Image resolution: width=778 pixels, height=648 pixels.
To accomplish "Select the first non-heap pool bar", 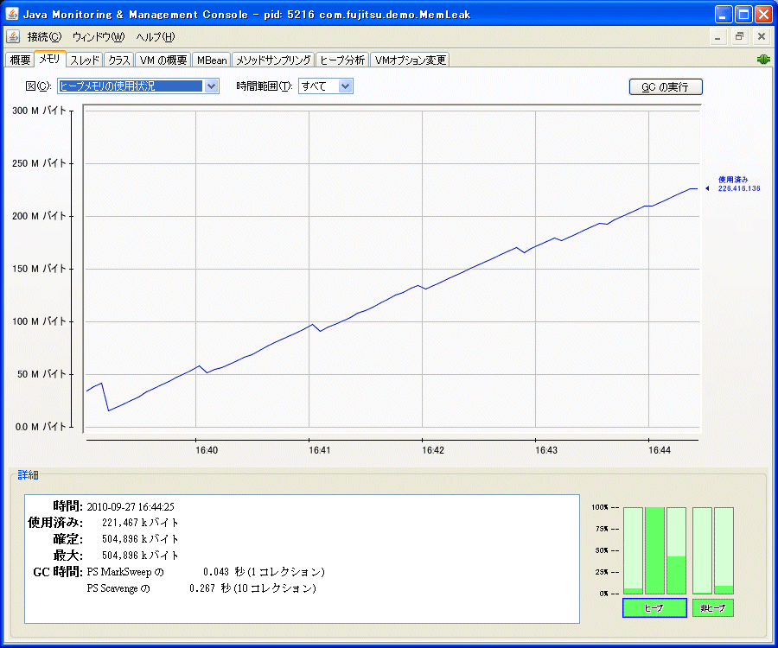I will click(702, 550).
